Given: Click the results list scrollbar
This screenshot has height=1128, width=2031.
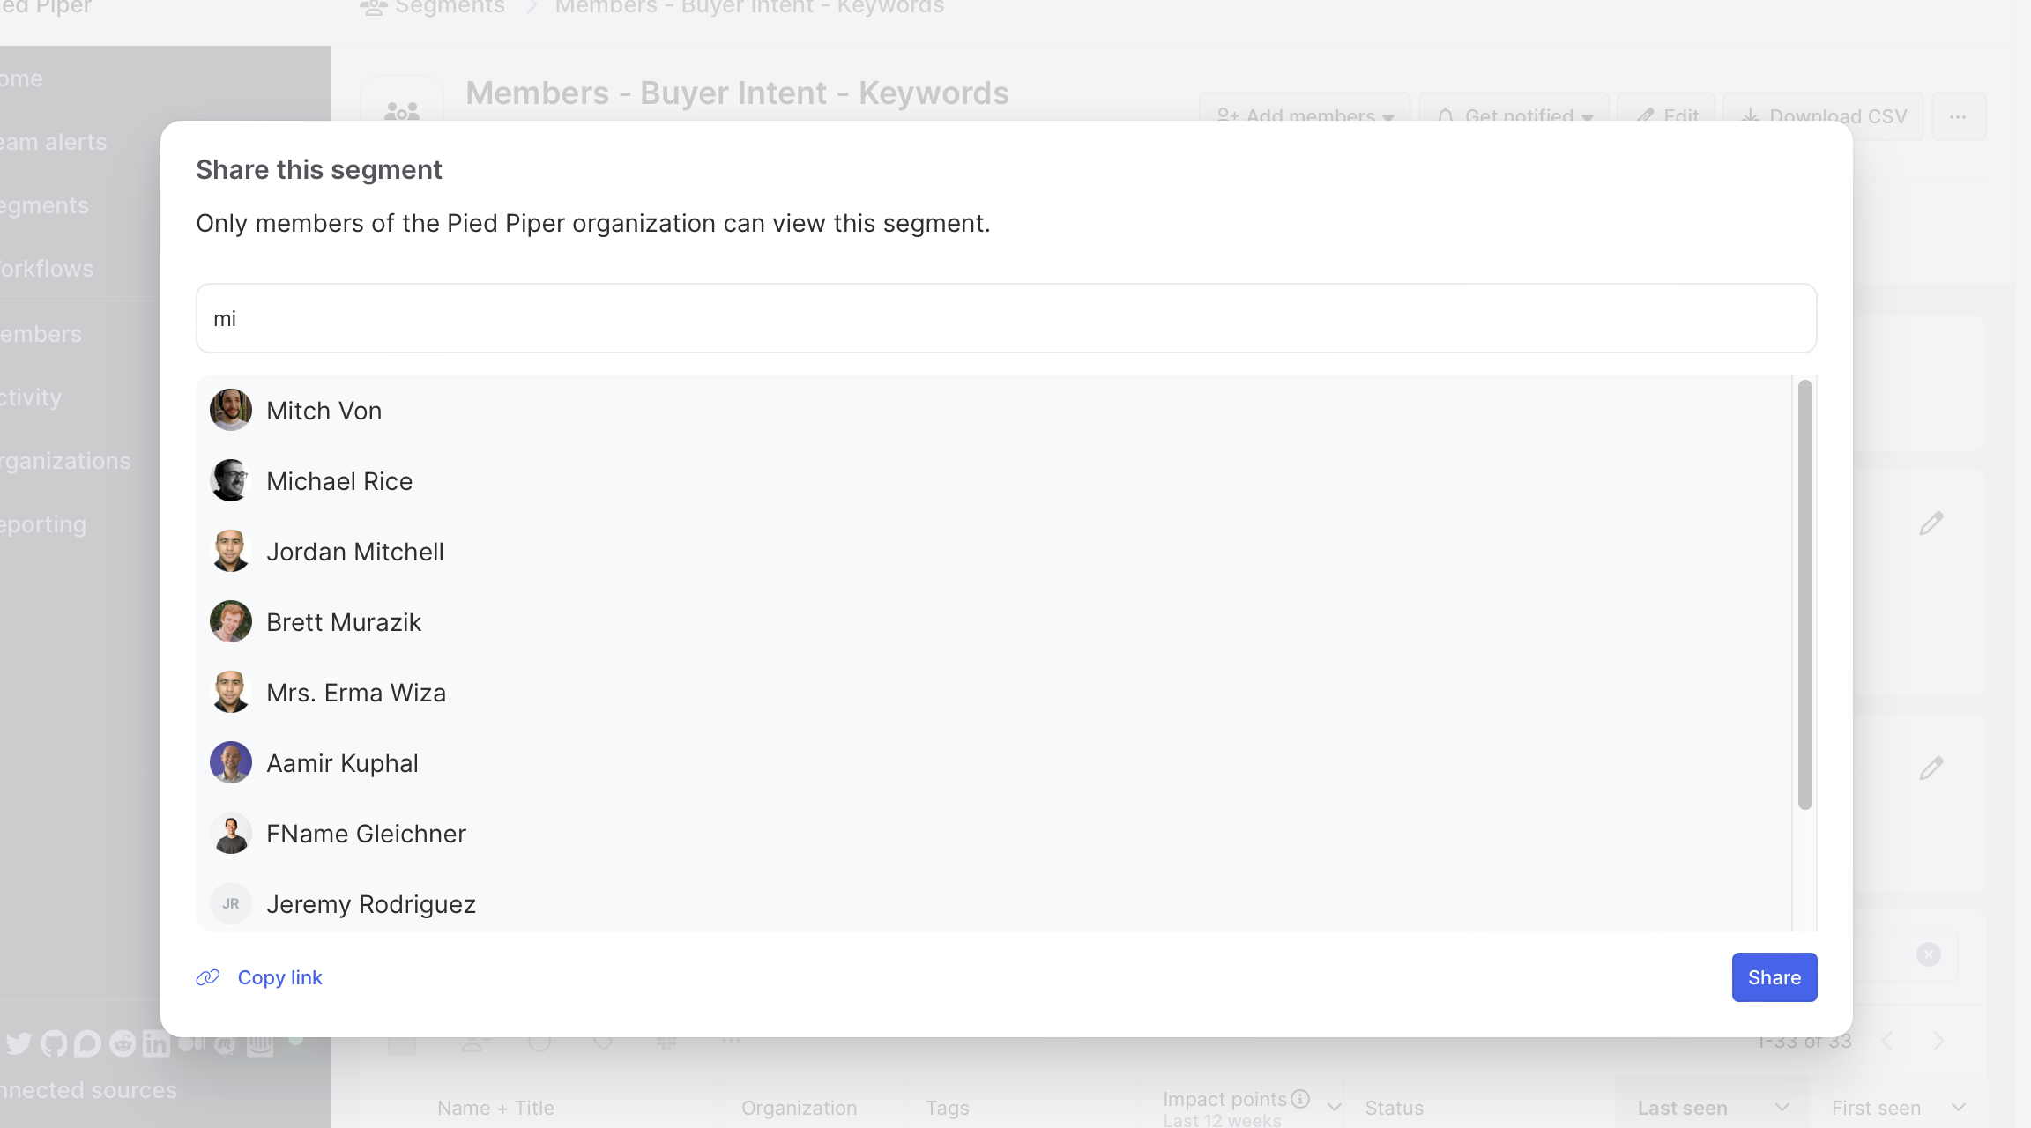Looking at the screenshot, I should point(1804,595).
